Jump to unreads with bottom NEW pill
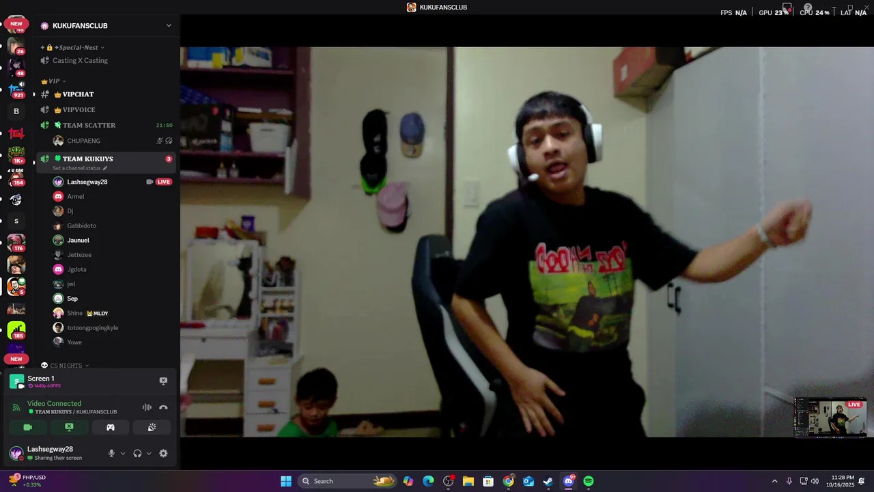874x492 pixels. point(16,359)
